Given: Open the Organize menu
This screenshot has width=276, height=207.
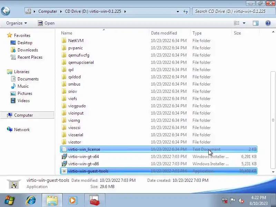Looking at the screenshot, I should pos(17,23).
